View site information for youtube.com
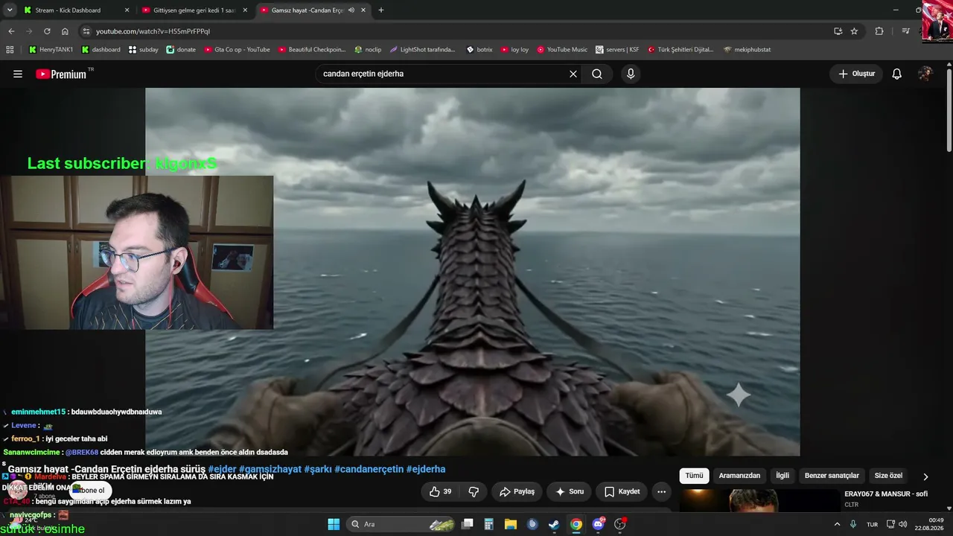 [x=86, y=31]
